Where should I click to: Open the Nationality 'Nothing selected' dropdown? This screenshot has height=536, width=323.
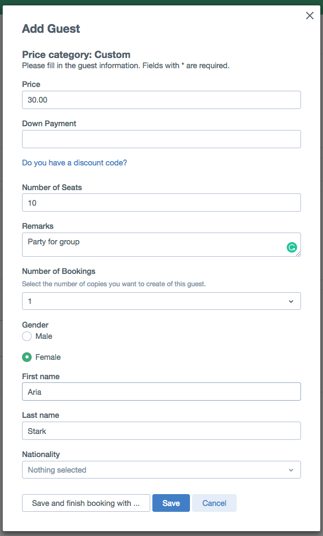(x=161, y=470)
